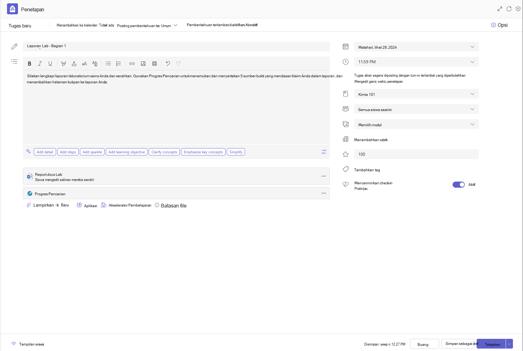Click the Aplikasi link
Viewport: 523px width, 351px height.
(x=87, y=206)
